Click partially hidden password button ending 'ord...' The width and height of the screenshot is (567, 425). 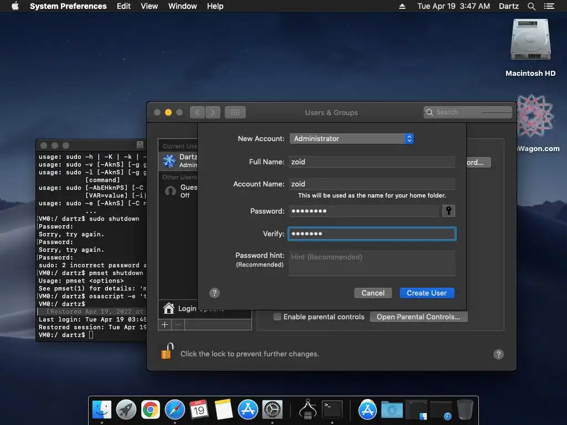[x=478, y=163]
